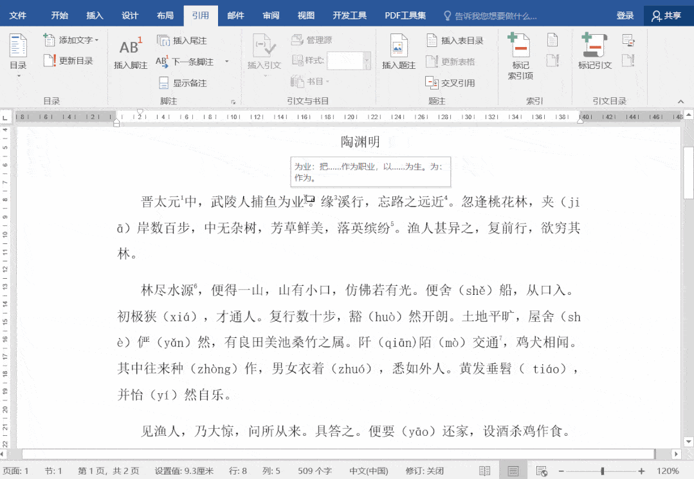
Task: Click the vertical scrollbar thumb
Action: pyautogui.click(x=688, y=173)
